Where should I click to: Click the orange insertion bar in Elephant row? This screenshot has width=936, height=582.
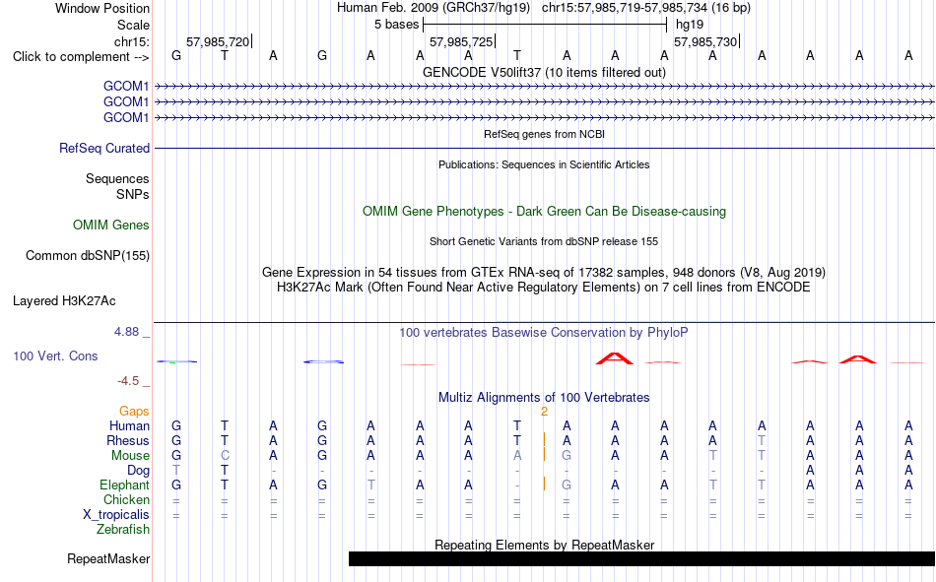545,485
